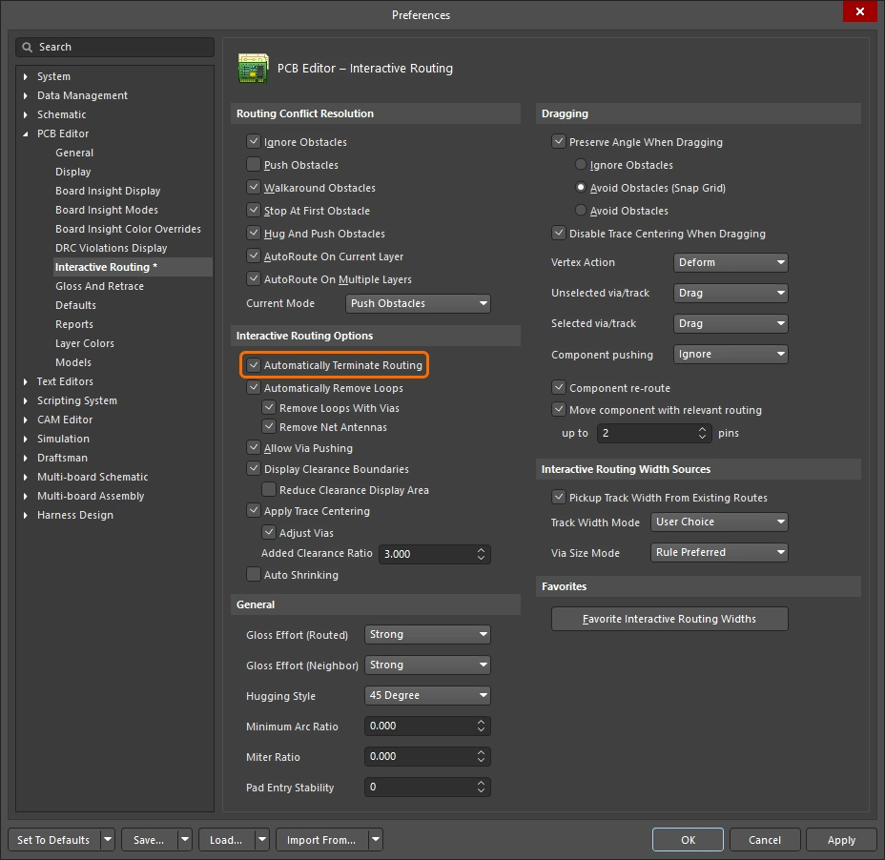Select the Ignore Obstacles radio option under Dragging

tap(581, 164)
